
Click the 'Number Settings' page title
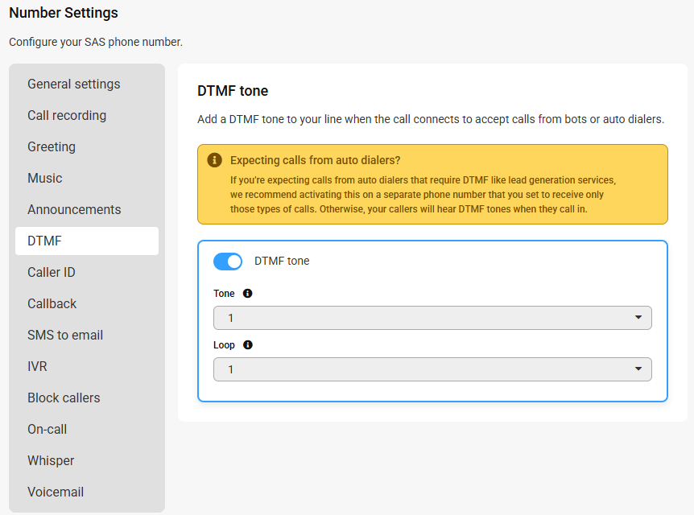(x=64, y=13)
